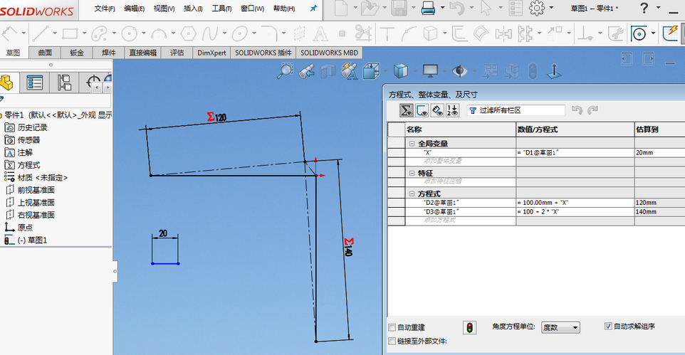The height and width of the screenshot is (355, 685).
Task: Switch to Ordered View button
Action: (x=452, y=110)
